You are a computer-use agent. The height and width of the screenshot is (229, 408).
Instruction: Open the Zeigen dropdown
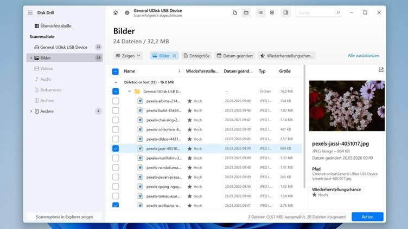(x=128, y=56)
